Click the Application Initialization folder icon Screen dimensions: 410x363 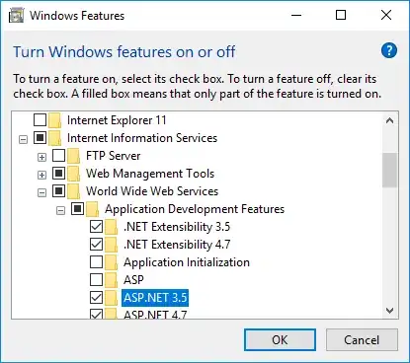coord(112,262)
